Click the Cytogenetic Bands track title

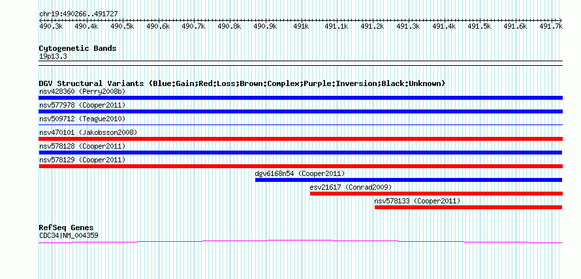point(78,48)
